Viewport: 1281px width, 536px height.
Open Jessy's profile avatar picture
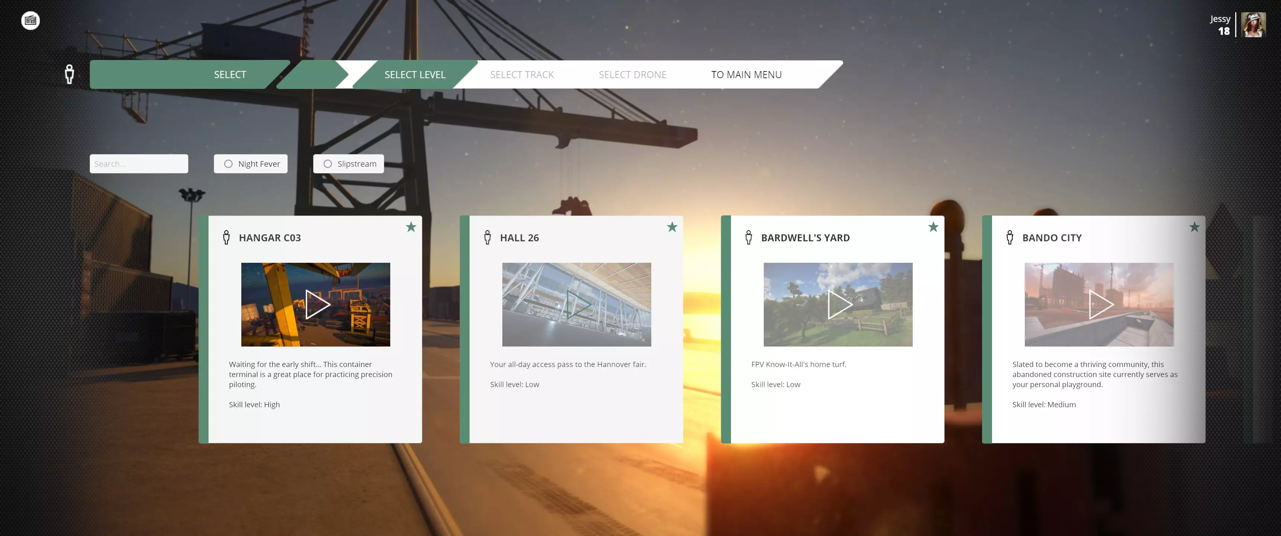pyautogui.click(x=1253, y=25)
